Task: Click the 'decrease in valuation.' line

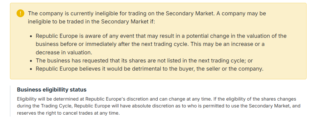Action: [64, 52]
